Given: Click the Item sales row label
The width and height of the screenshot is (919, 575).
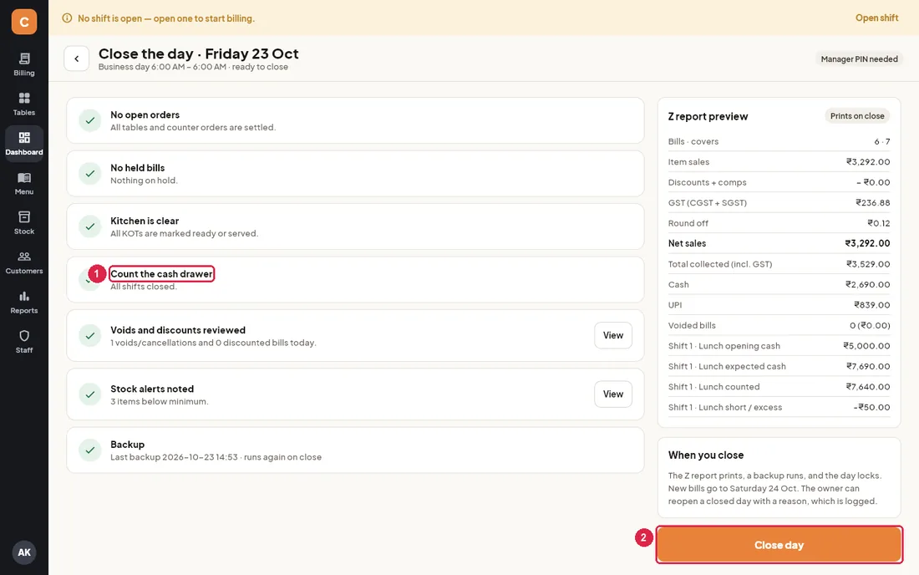Looking at the screenshot, I should (688, 162).
